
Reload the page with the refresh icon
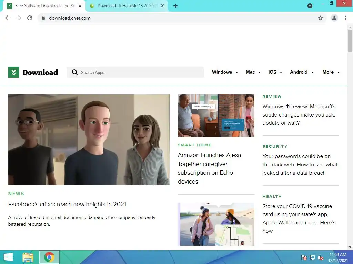click(x=30, y=18)
